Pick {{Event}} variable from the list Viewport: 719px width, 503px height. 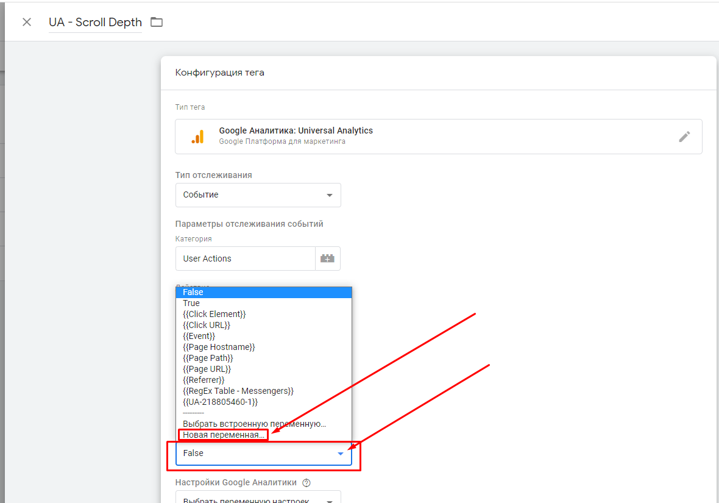point(199,336)
